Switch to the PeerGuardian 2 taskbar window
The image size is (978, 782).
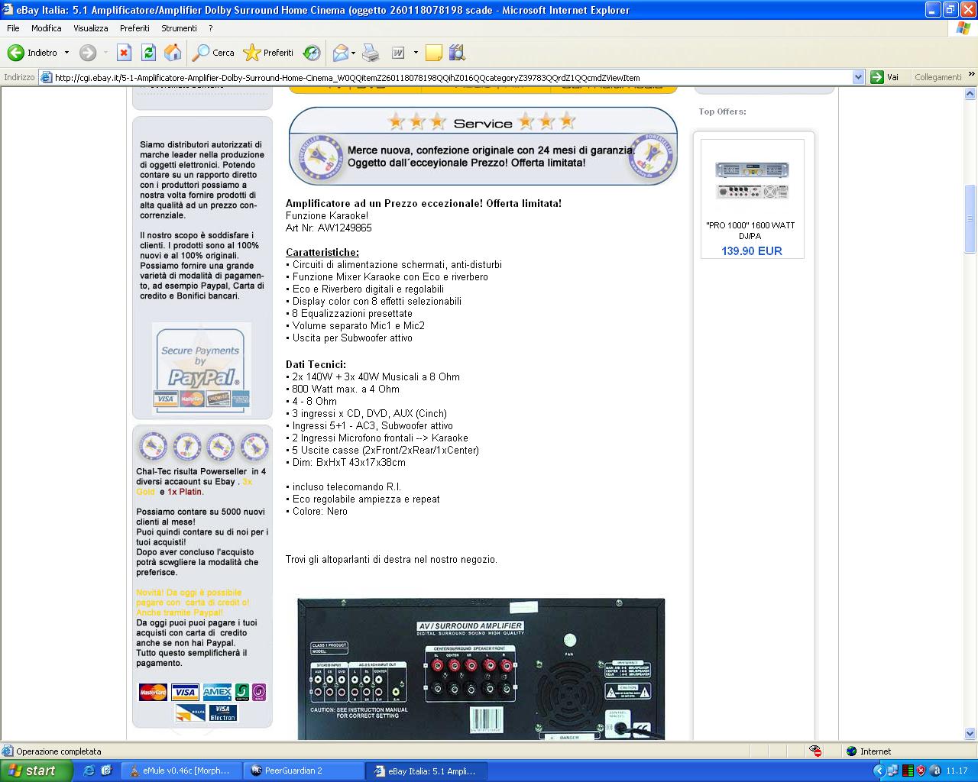pos(303,771)
